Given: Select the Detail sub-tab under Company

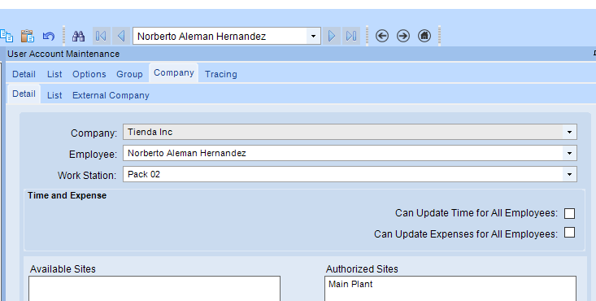Looking at the screenshot, I should click(x=24, y=94).
